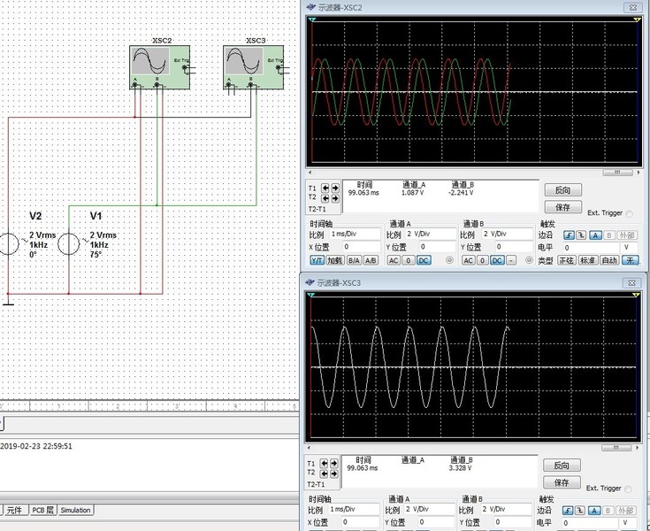650x531 pixels.
Task: Click the 保存 button in XSC3
Action: tap(562, 482)
